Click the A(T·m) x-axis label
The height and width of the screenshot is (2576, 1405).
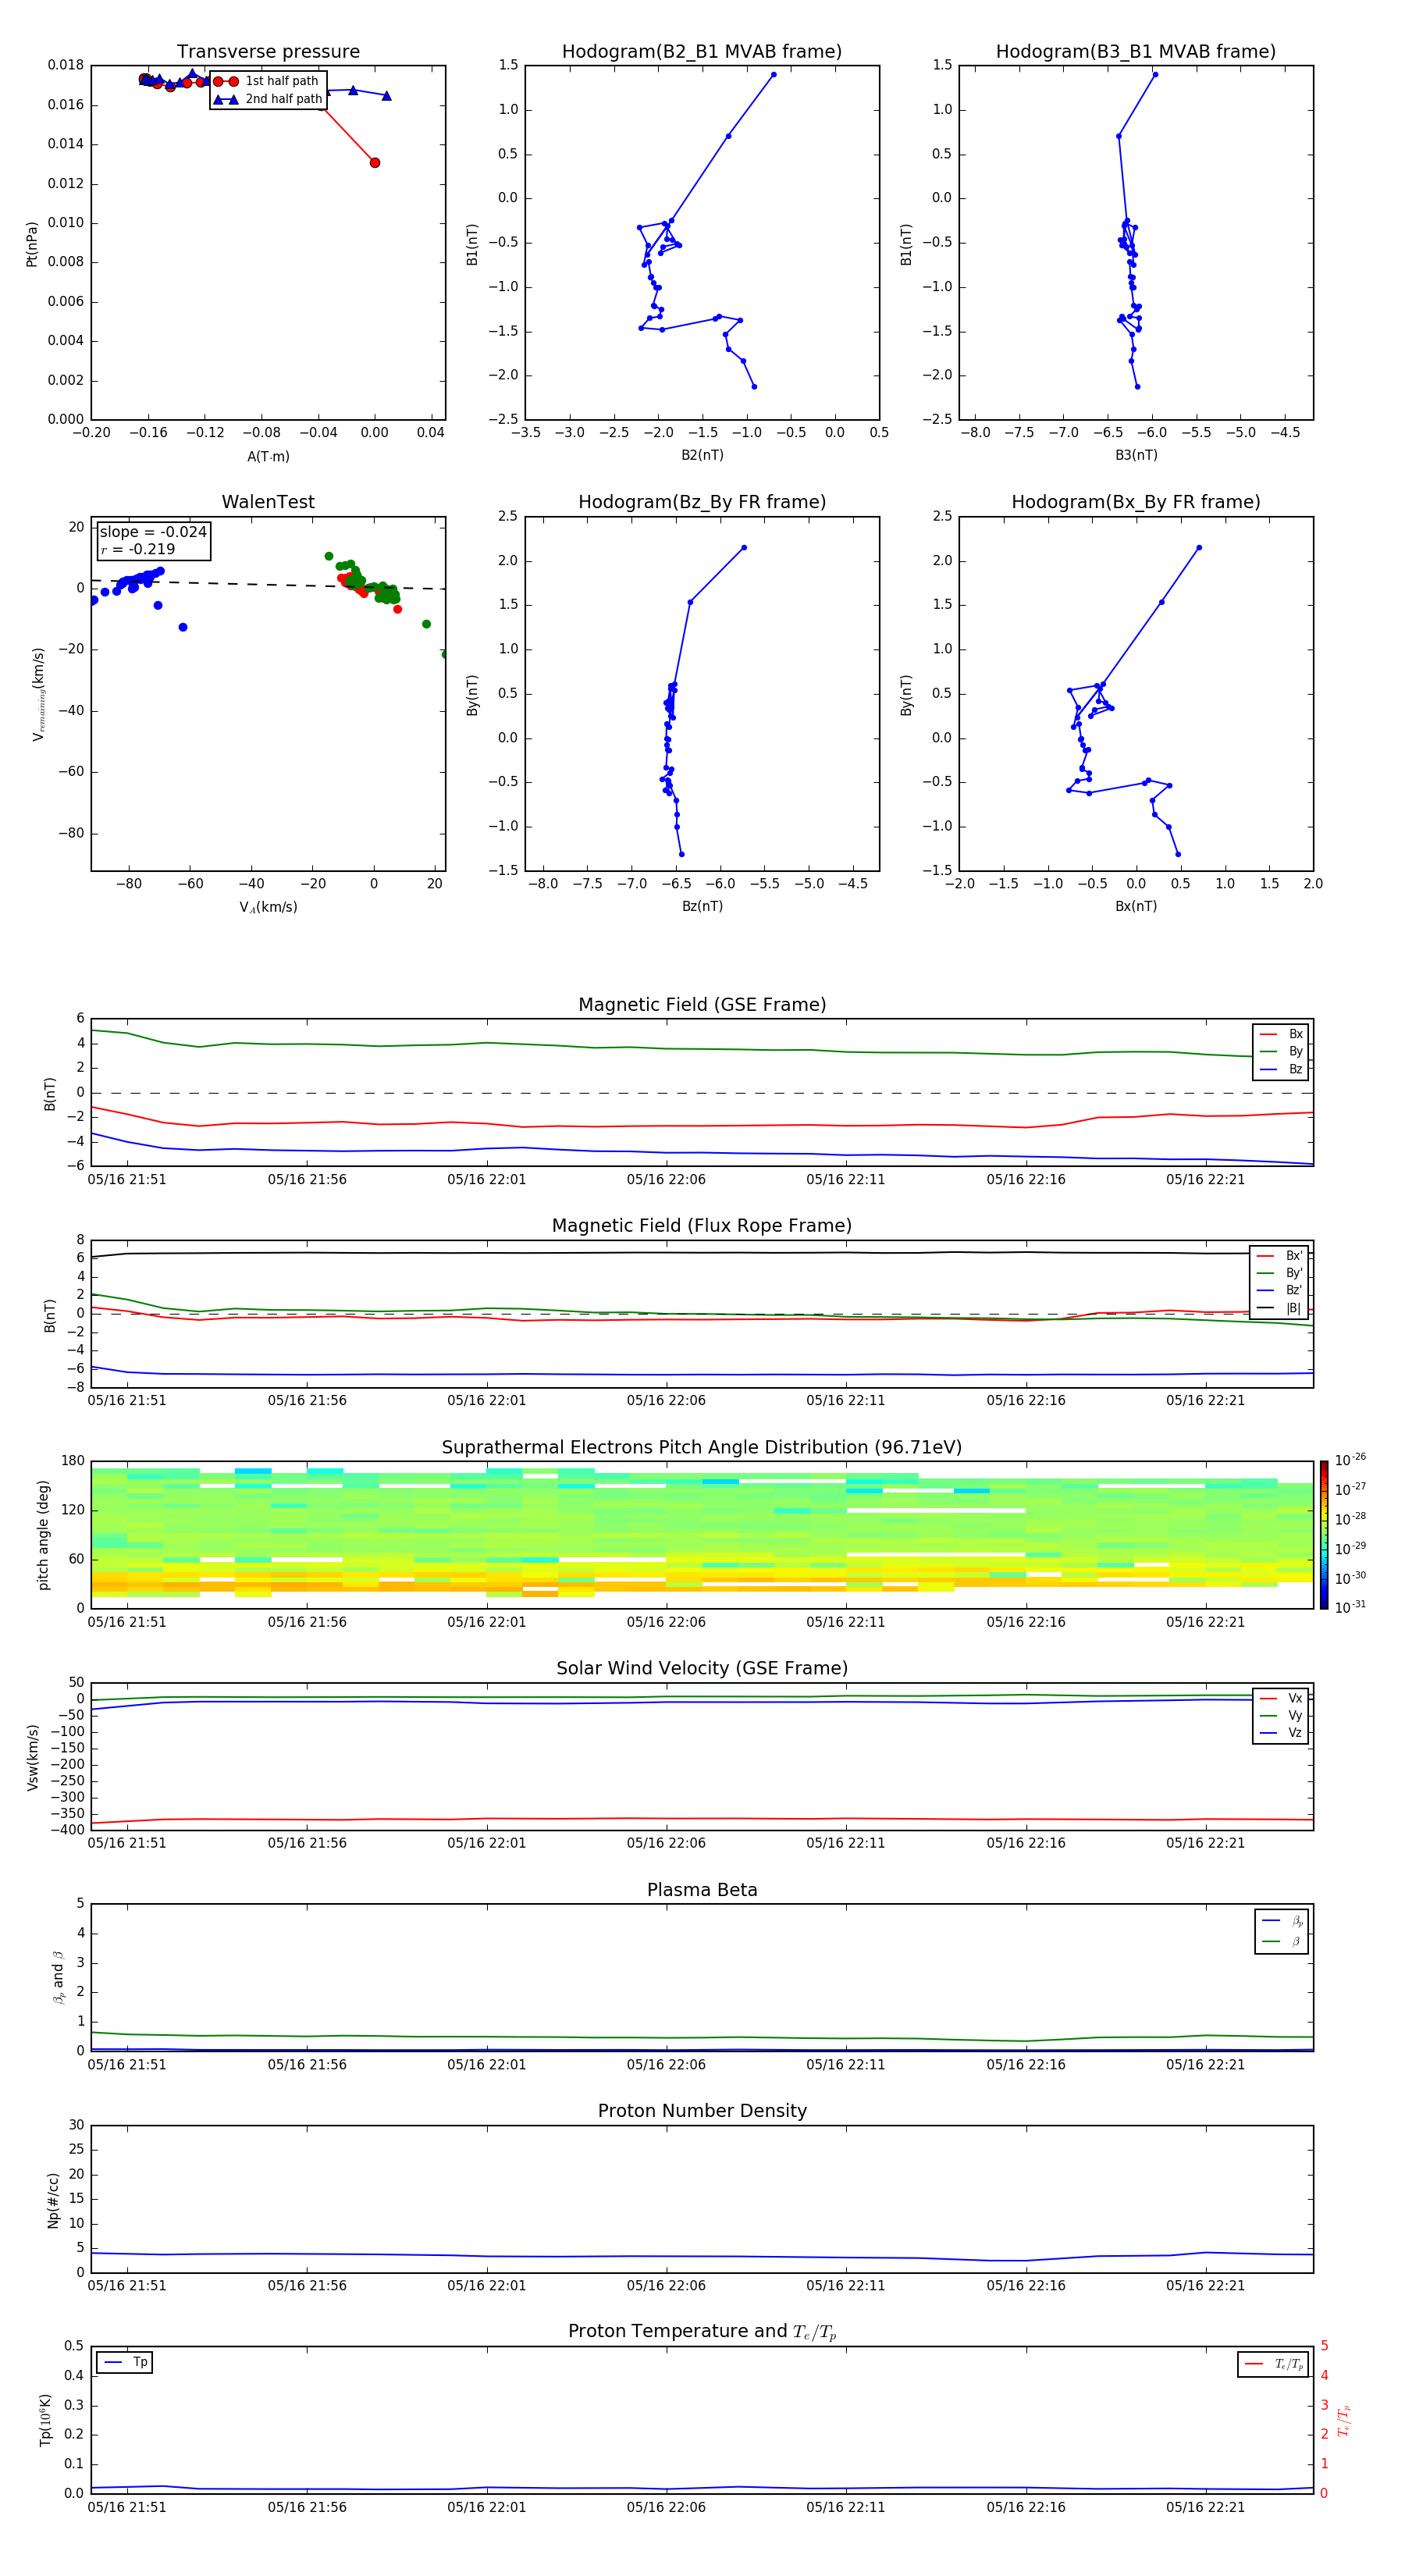tap(268, 456)
